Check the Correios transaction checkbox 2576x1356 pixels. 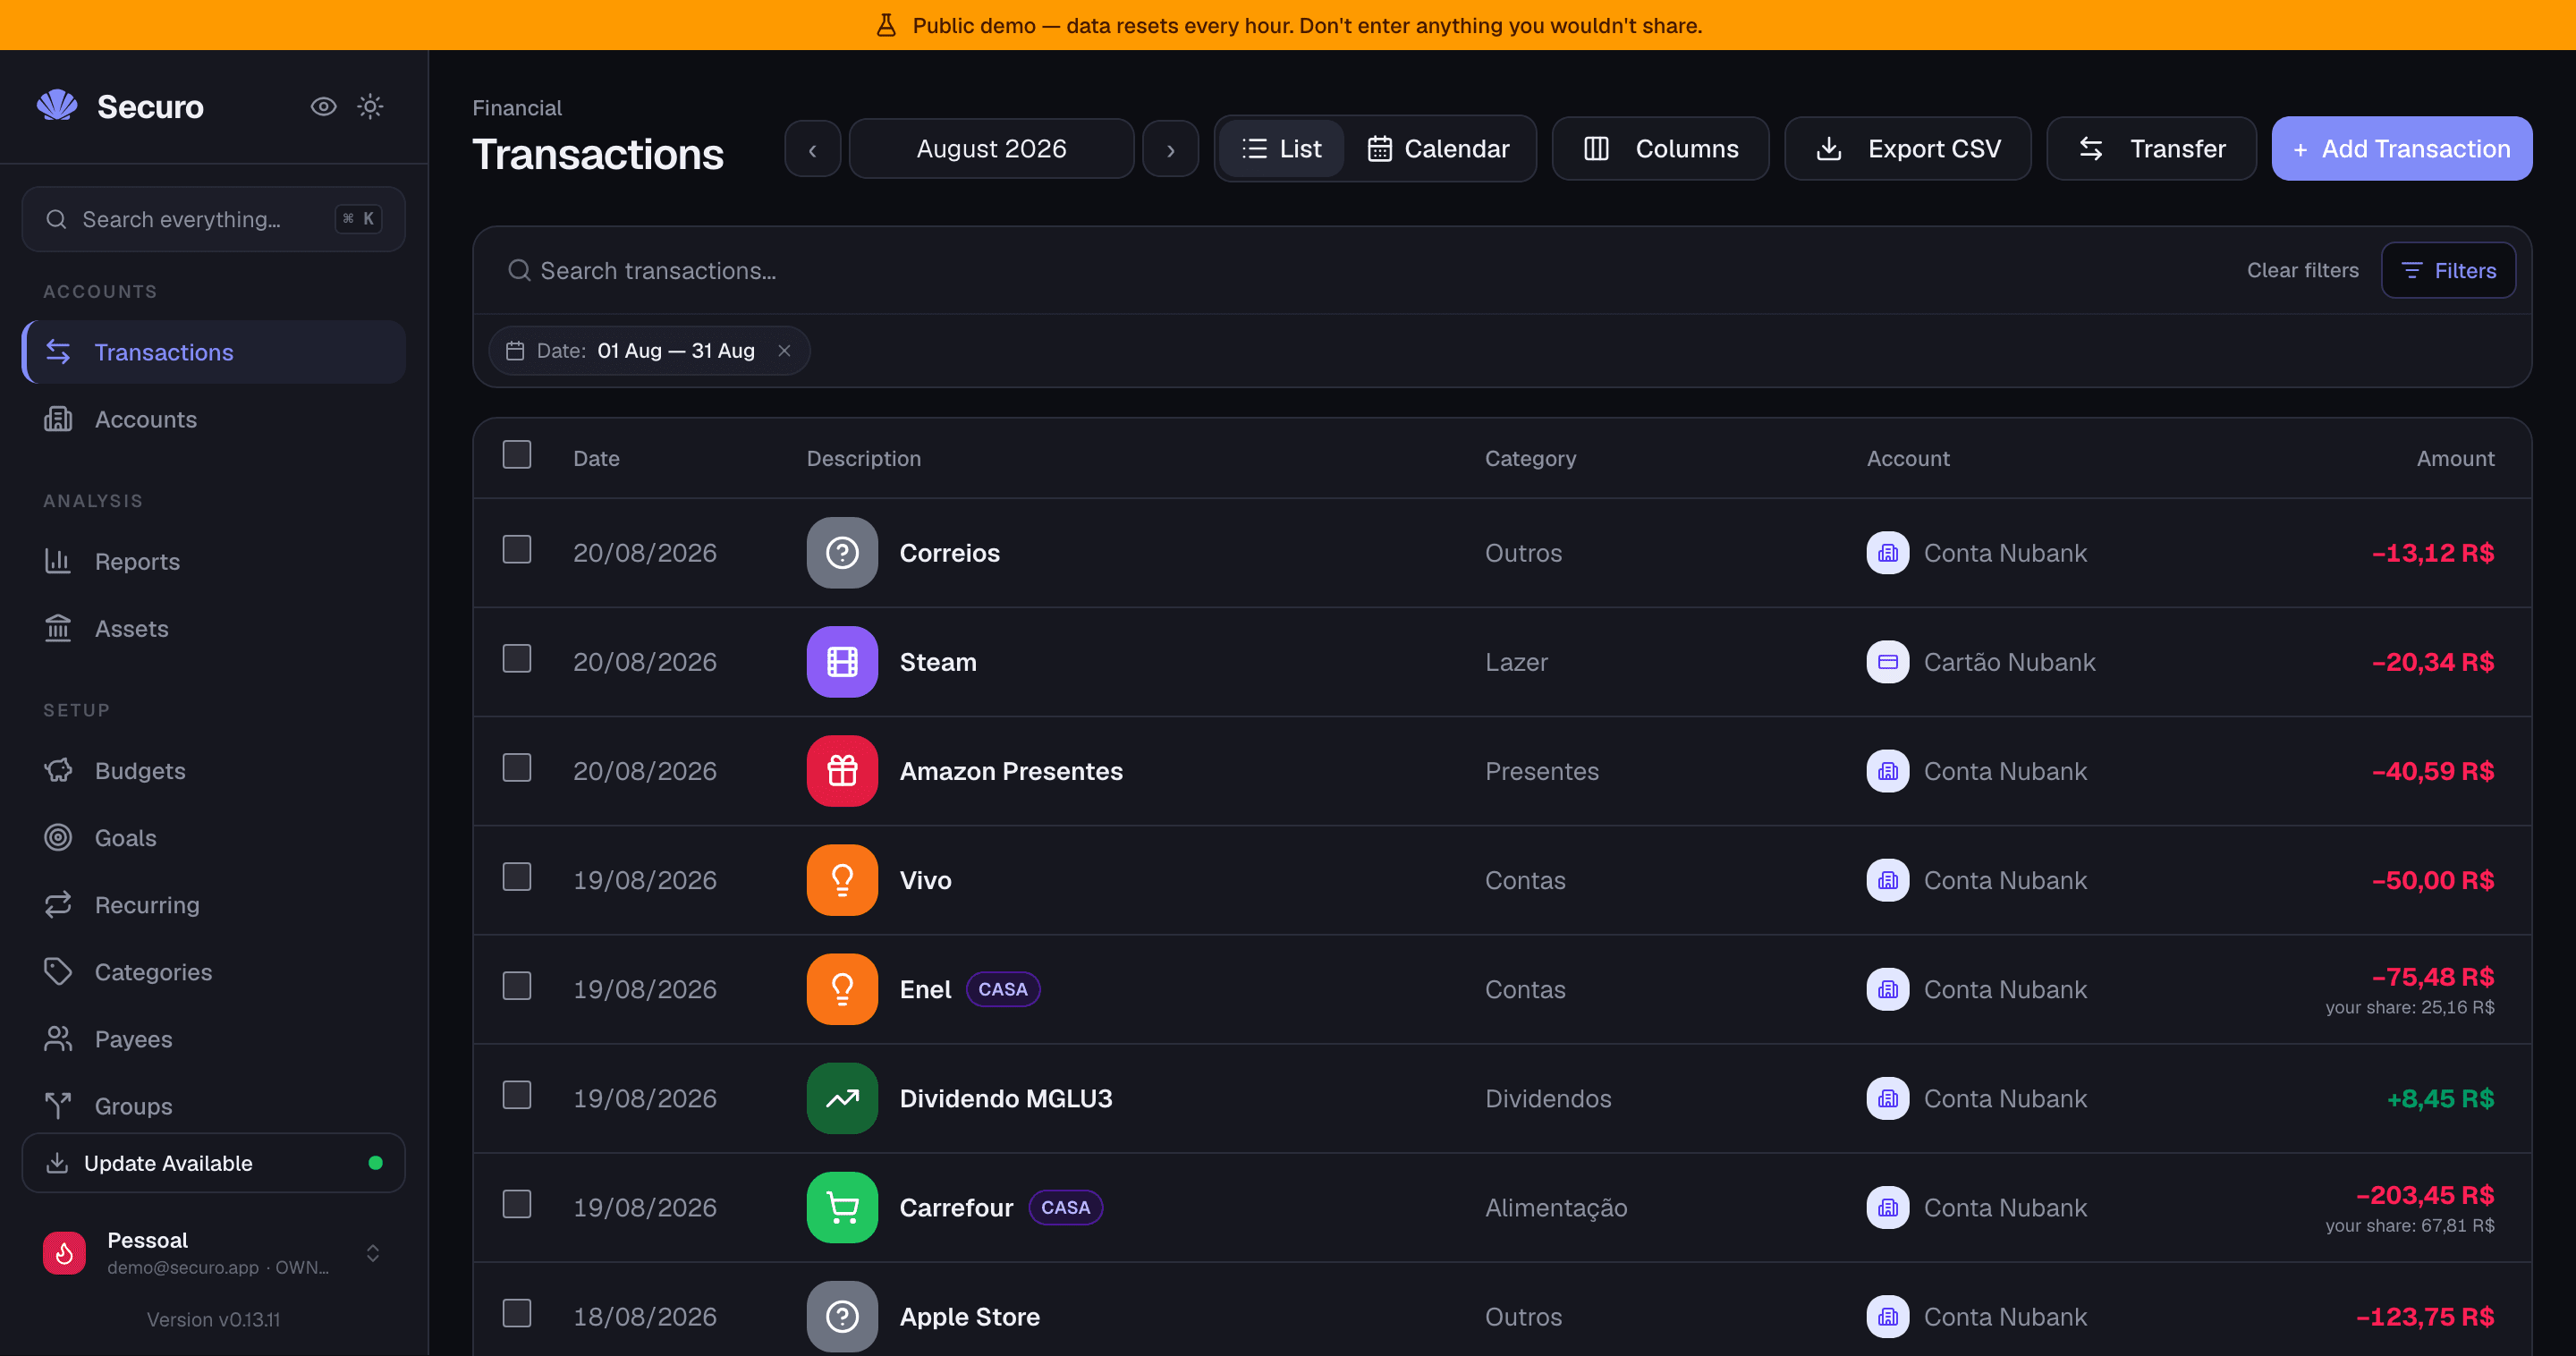point(517,549)
